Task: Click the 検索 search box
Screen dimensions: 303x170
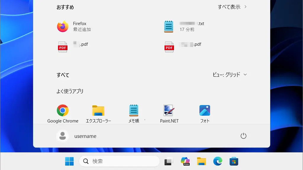Action: click(x=119, y=161)
